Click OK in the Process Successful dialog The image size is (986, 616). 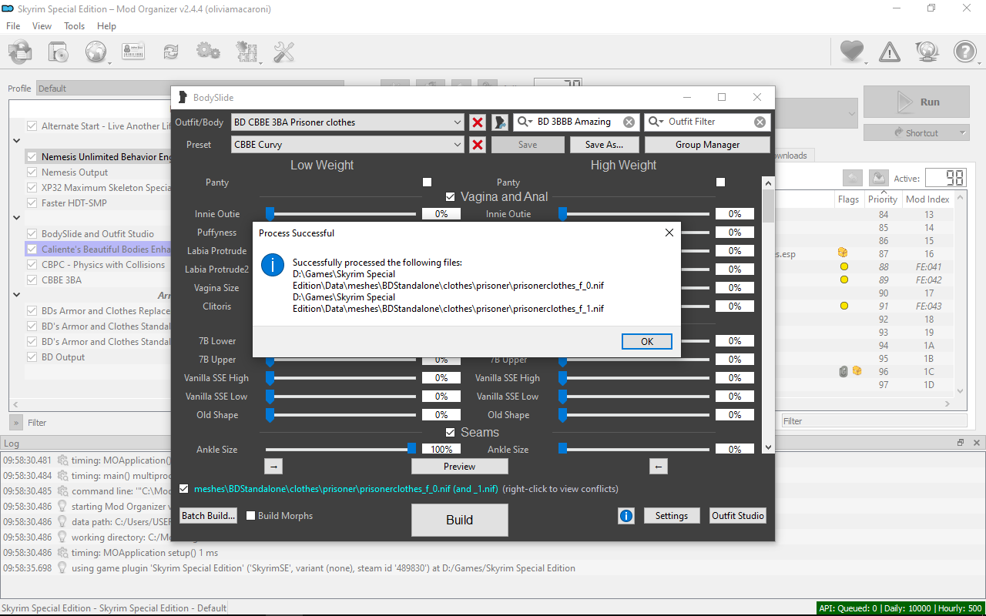click(x=647, y=342)
